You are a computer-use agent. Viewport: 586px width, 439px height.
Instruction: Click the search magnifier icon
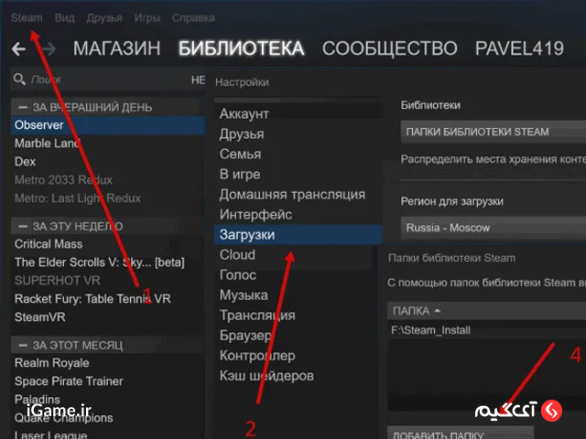coord(19,80)
